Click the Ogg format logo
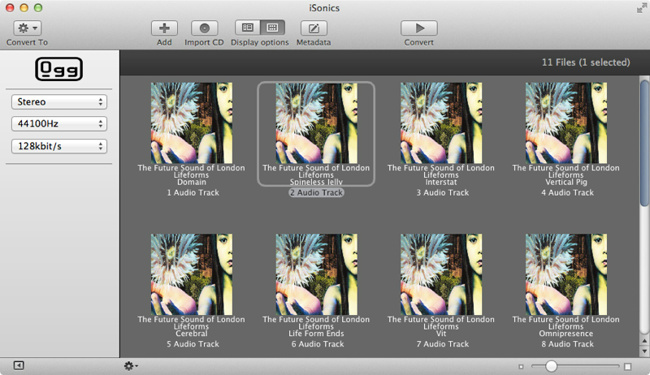This screenshot has height=375, width=650. tap(59, 70)
